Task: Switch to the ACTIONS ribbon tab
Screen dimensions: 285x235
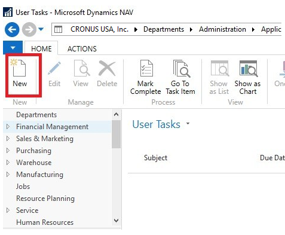Action: (82, 48)
